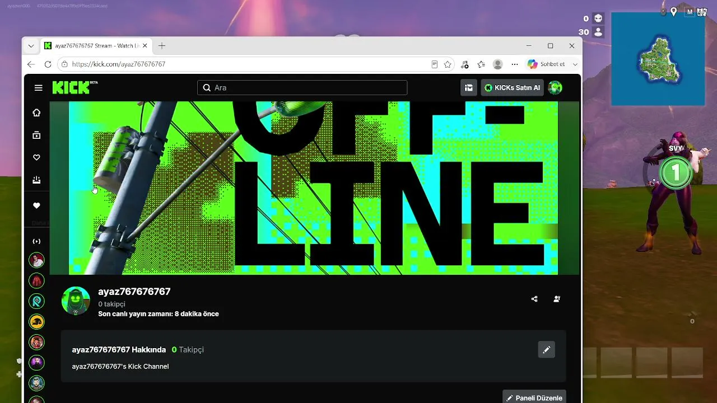Open the reader view icon in address bar
The height and width of the screenshot is (403, 717).
click(434, 64)
